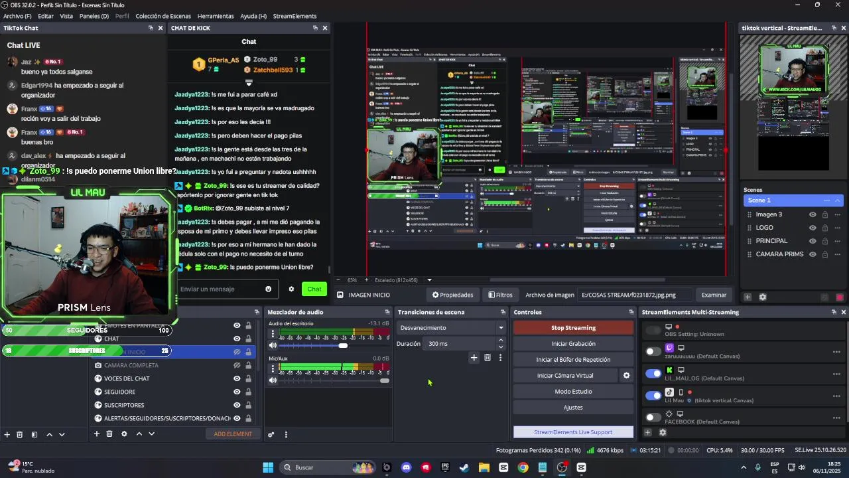Open Multi-Streaming settings gear
Image resolution: width=849 pixels, height=478 pixels.
point(662,432)
